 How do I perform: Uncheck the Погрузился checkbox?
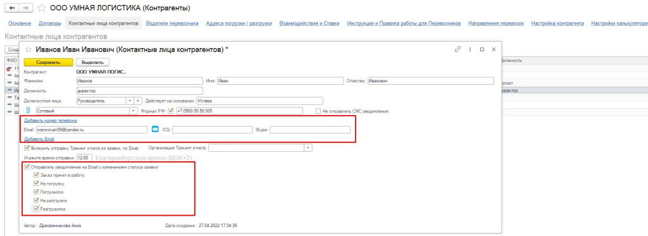(x=36, y=192)
